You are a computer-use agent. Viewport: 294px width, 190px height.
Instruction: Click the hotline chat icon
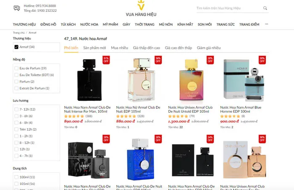click(17, 8)
